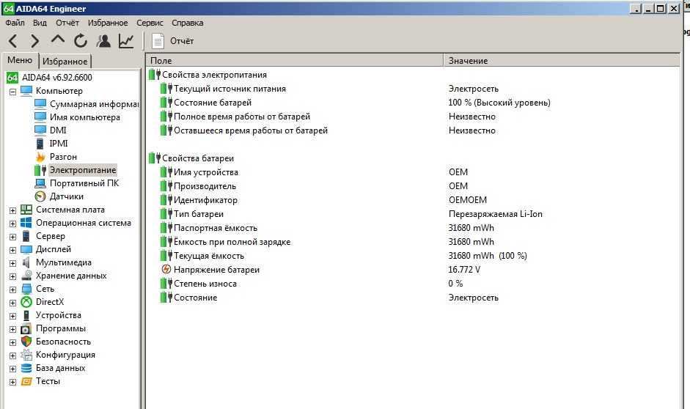Screen dimensions: 690x409
Task: Select Текущий источник питания row
Action: (x=414, y=89)
